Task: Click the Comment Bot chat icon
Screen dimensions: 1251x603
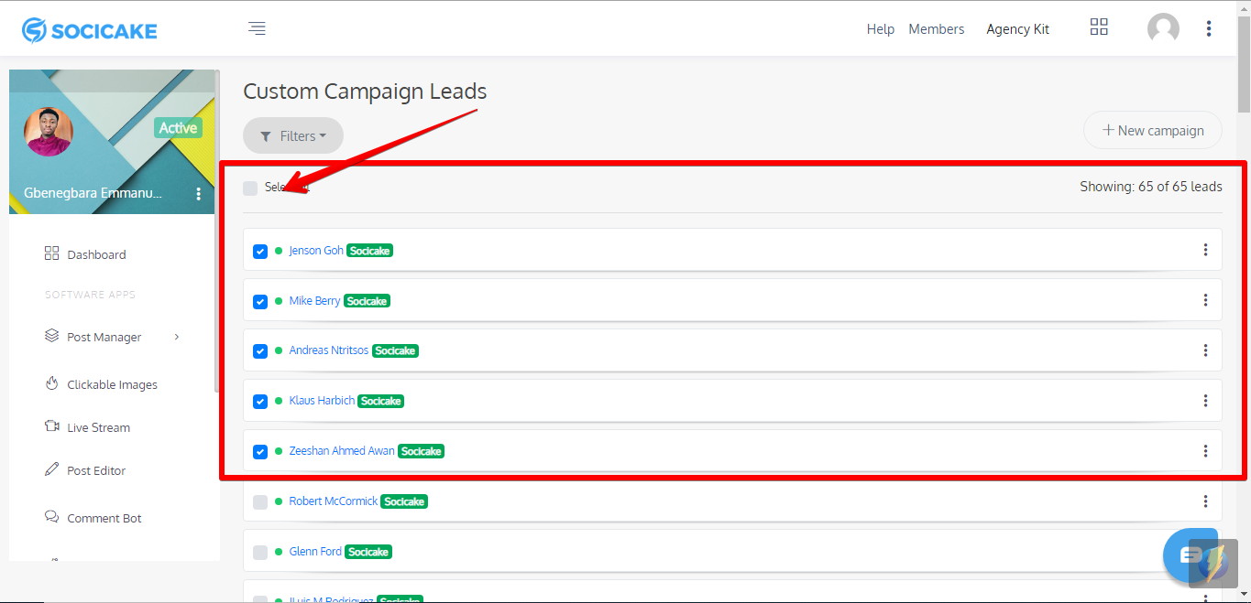Action: click(51, 517)
